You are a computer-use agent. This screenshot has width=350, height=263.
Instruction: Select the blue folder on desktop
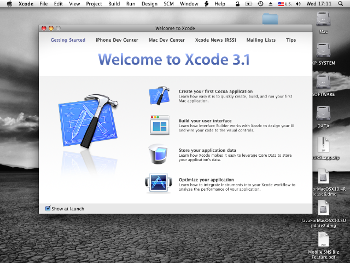tap(270, 19)
